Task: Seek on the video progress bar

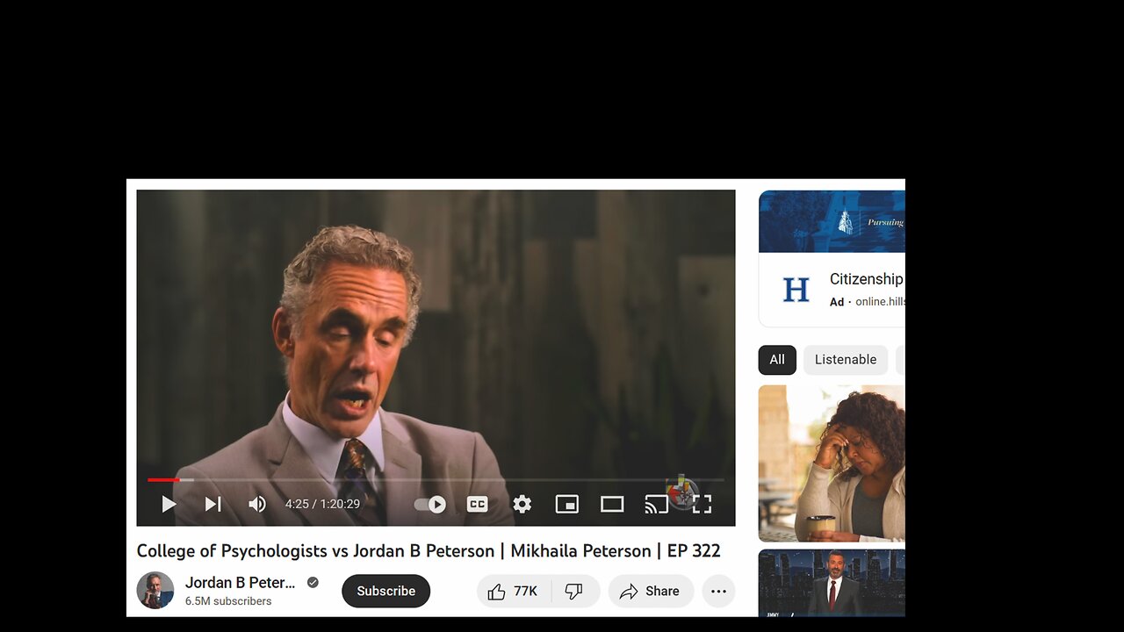Action: click(436, 480)
